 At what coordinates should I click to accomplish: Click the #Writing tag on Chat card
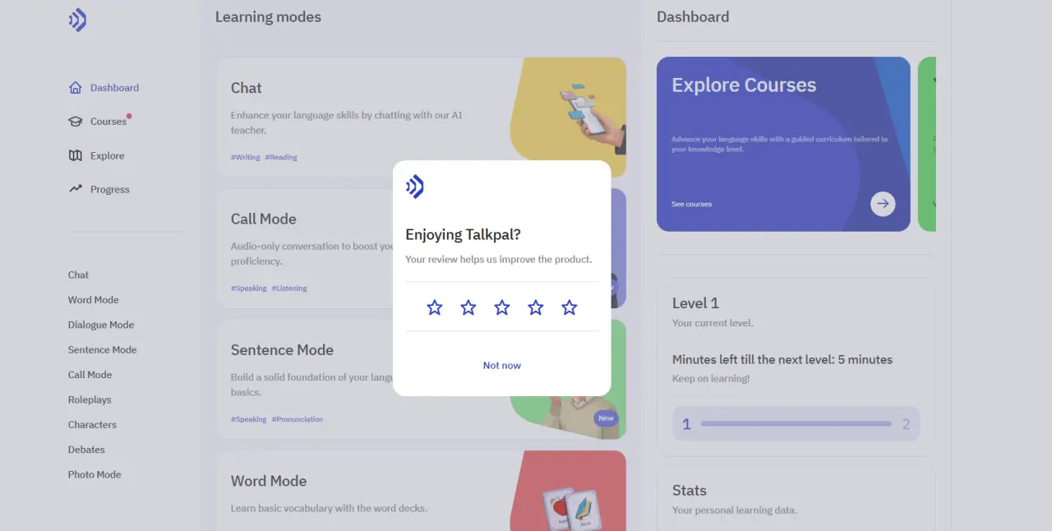point(245,157)
